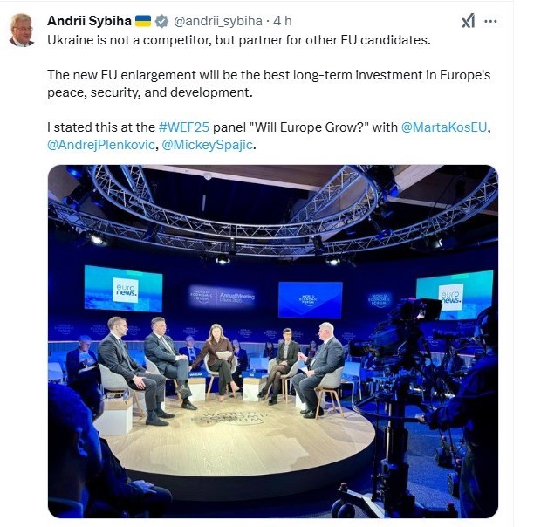Click the Grok xI icon
The width and height of the screenshot is (534, 527).
click(x=468, y=21)
